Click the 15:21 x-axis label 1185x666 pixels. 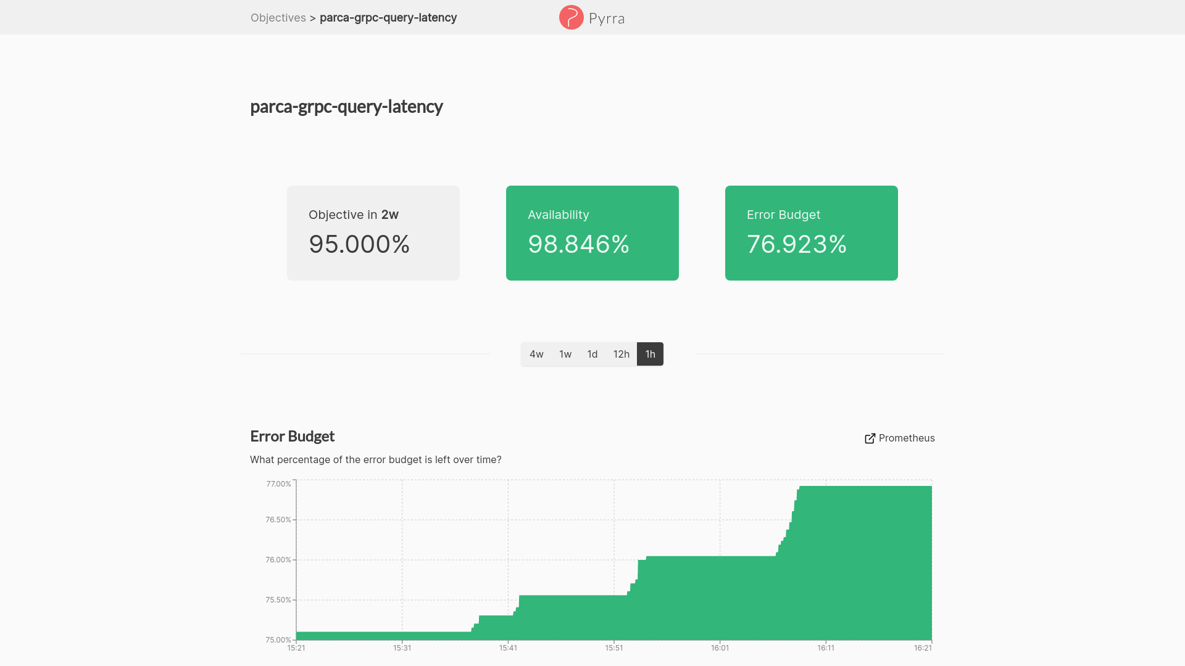pyautogui.click(x=296, y=648)
